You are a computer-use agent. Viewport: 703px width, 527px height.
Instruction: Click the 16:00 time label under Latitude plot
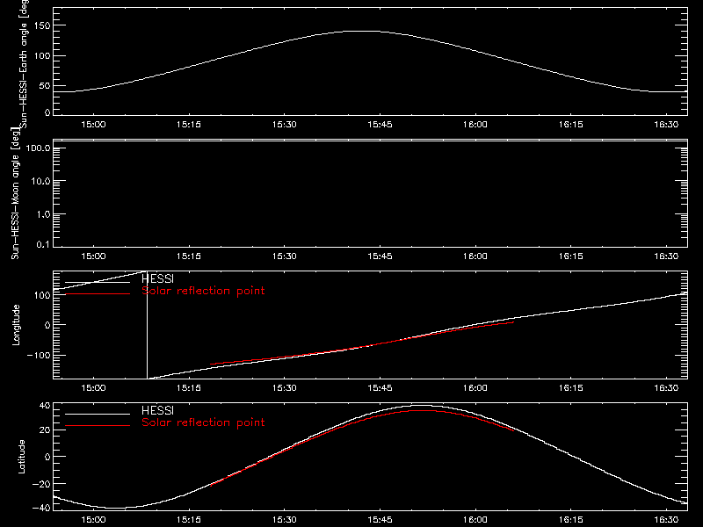pyautogui.click(x=475, y=520)
